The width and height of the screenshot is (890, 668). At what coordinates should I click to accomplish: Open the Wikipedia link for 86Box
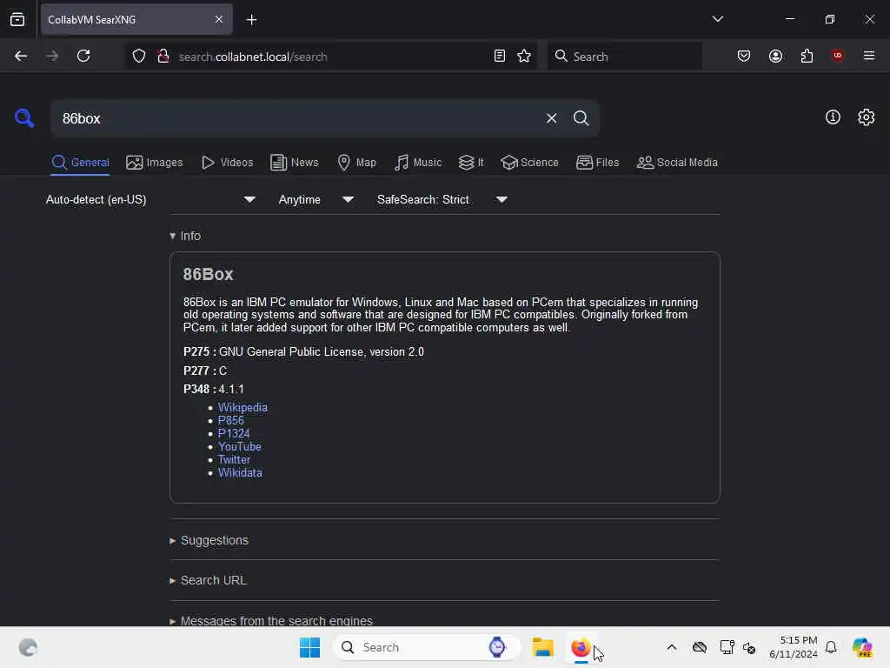pyautogui.click(x=242, y=407)
